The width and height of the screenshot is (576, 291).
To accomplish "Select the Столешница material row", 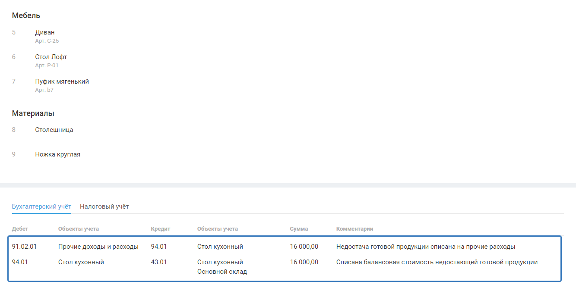I will click(54, 130).
